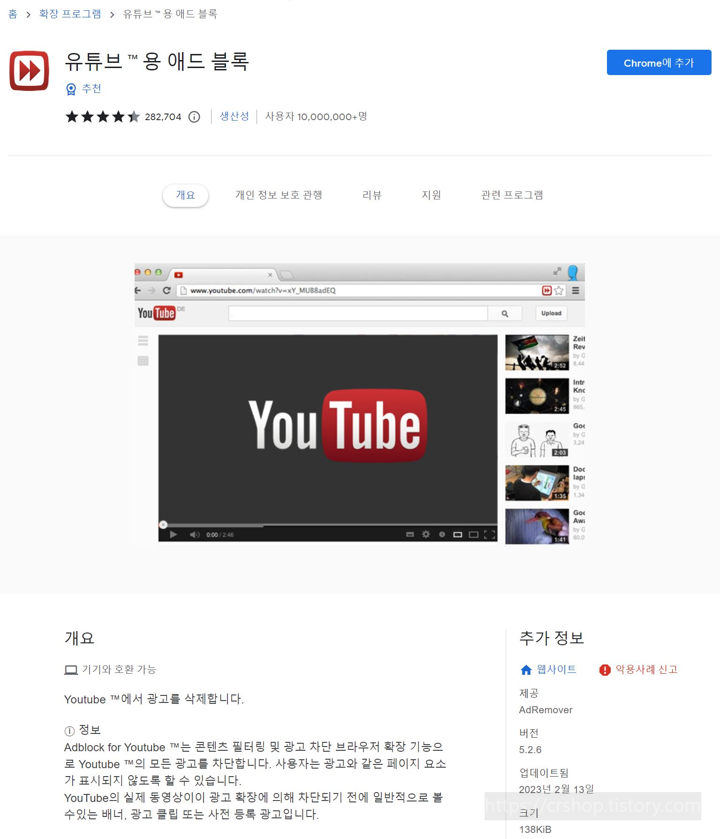Add the extension with Chrome에 추가 button
Viewport: 720px width, 839px height.
pos(659,62)
